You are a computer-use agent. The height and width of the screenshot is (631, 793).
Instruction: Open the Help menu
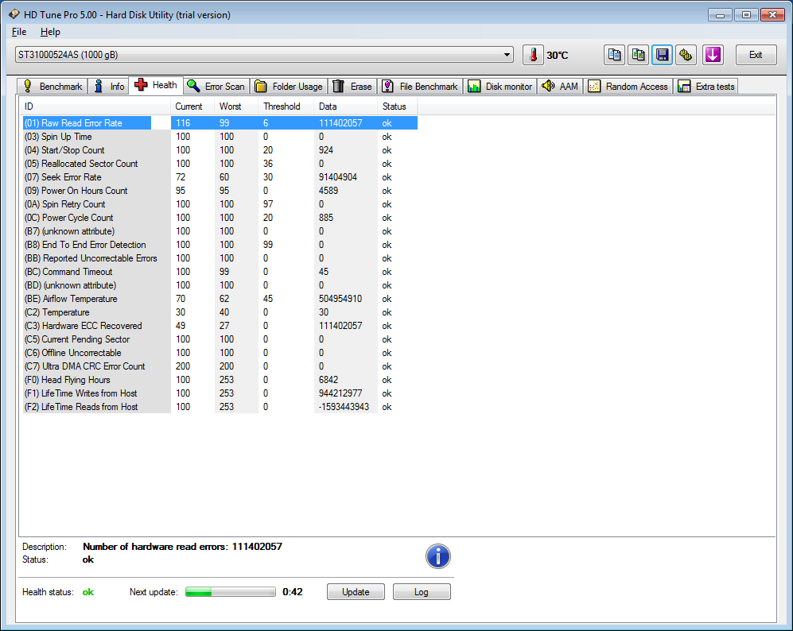point(50,32)
